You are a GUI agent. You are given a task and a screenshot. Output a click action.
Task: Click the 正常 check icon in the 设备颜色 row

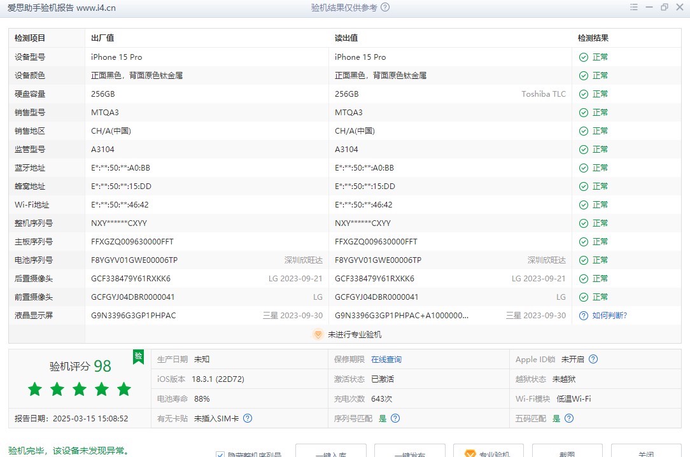tap(584, 76)
